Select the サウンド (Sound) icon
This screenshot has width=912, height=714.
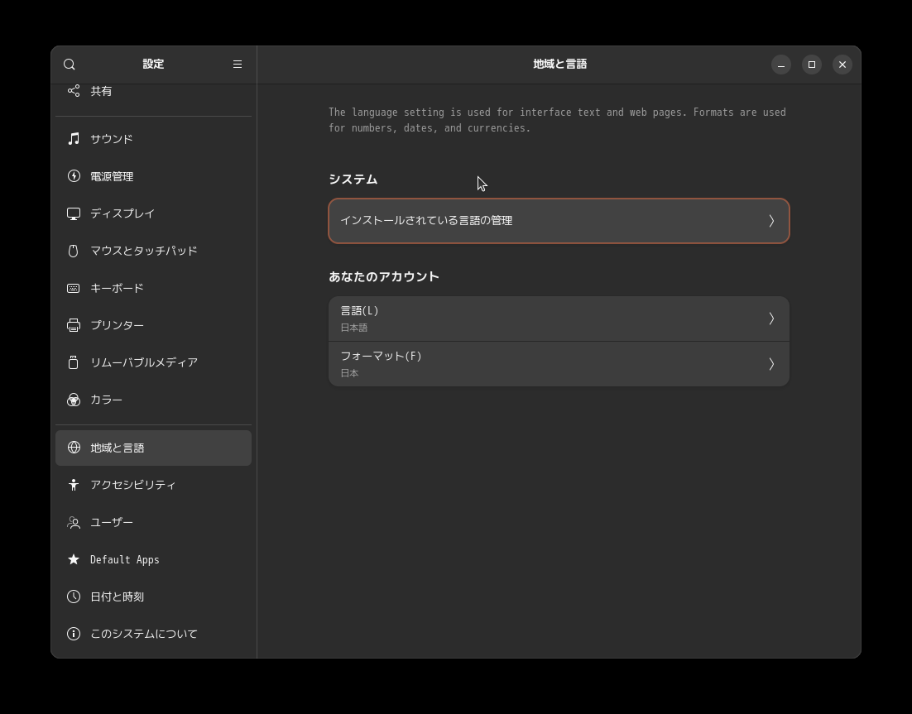[74, 138]
